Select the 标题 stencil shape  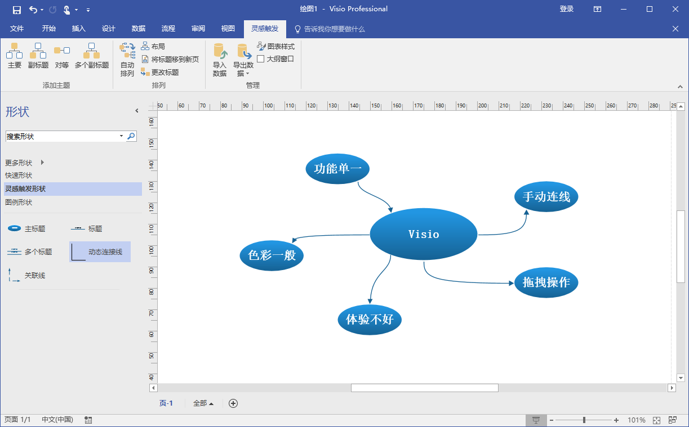coord(86,229)
